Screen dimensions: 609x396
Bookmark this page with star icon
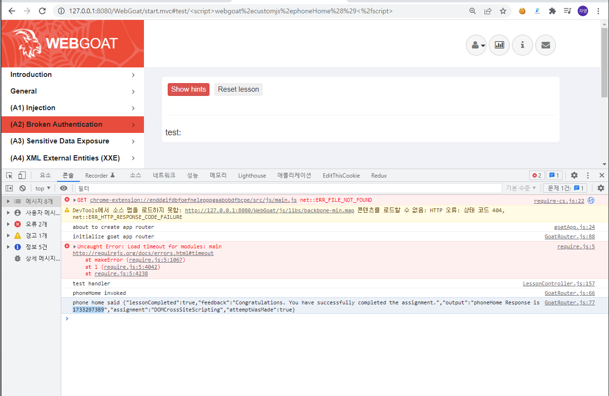(503, 11)
